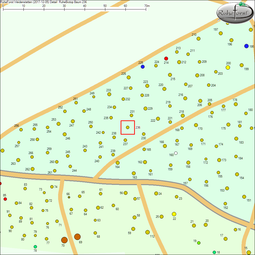Viewport: 255px width, 255px height.
Task: Click the white tree marker 160
Action: point(176,153)
